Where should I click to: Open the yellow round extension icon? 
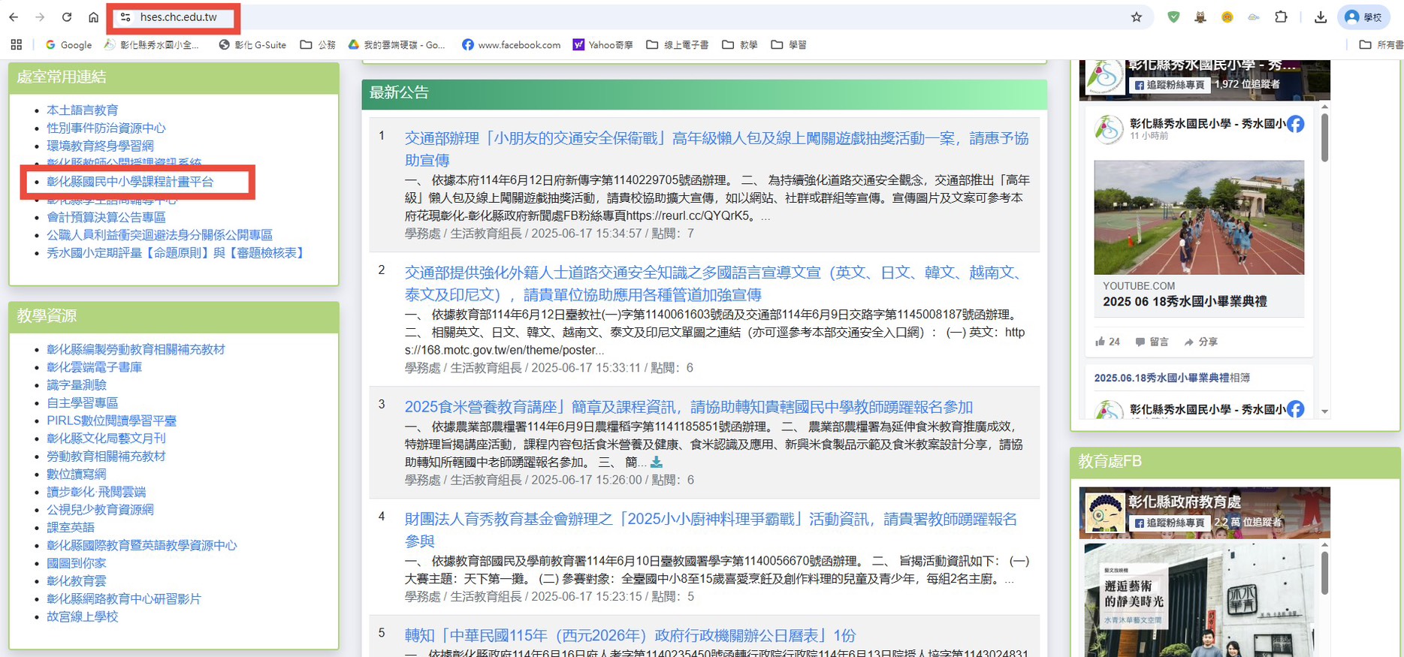(1227, 17)
